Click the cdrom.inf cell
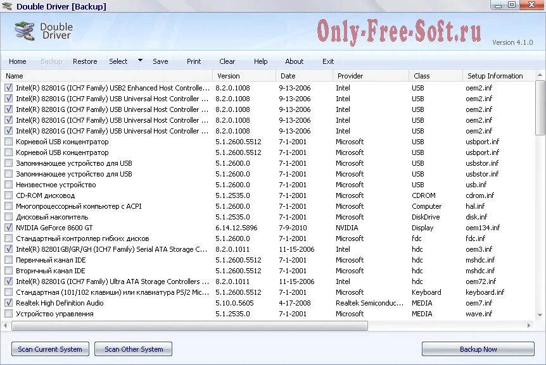The height and width of the screenshot is (365, 546). [x=480, y=195]
